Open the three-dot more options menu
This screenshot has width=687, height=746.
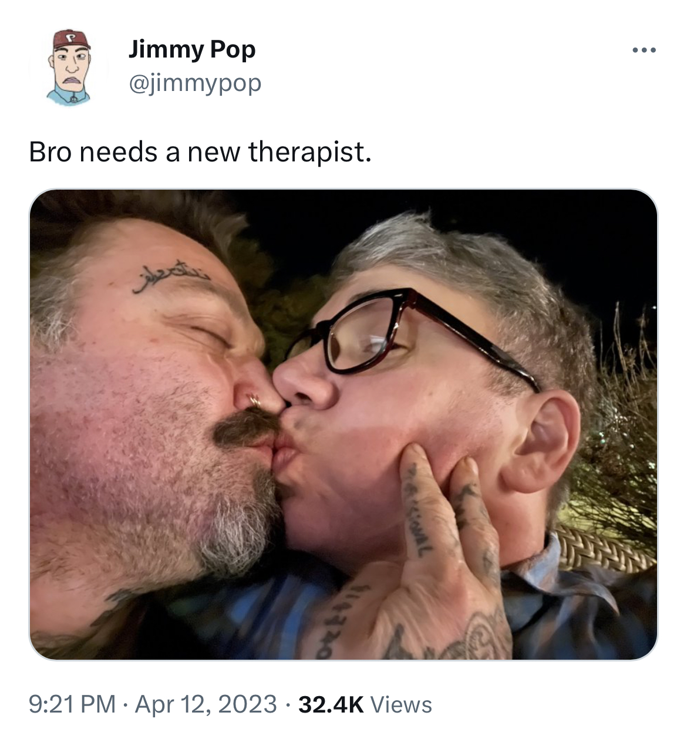(x=644, y=50)
